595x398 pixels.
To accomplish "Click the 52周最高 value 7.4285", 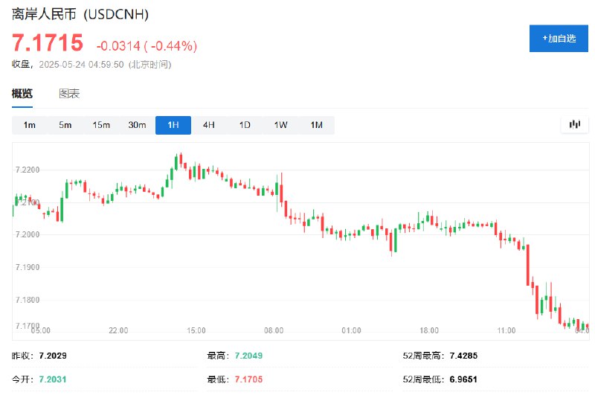I will click(463, 356).
